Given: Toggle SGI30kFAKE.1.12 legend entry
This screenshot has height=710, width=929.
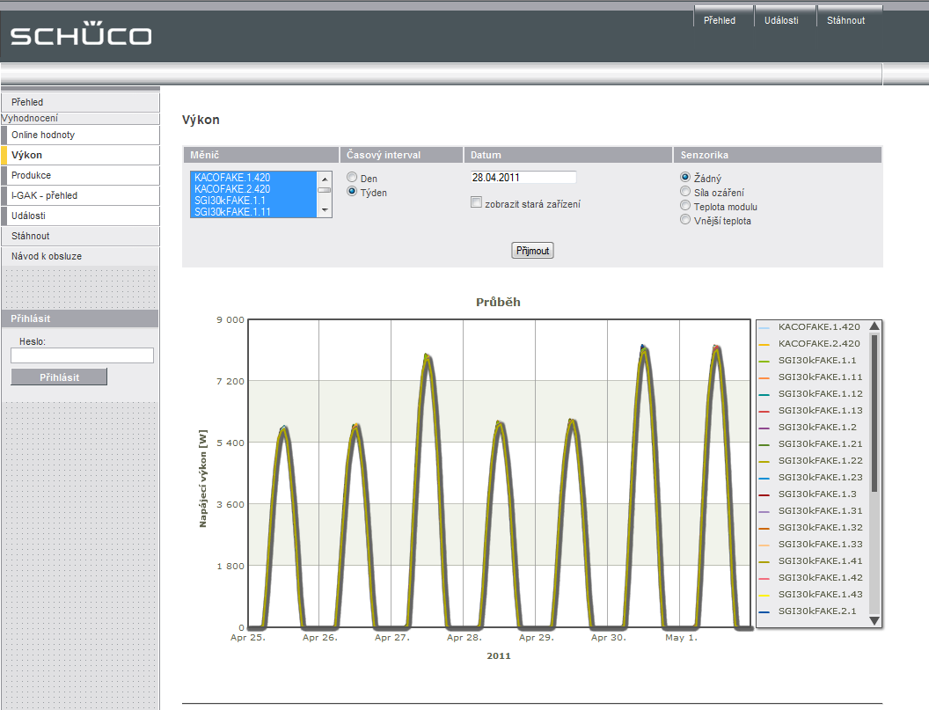Looking at the screenshot, I should (810, 393).
